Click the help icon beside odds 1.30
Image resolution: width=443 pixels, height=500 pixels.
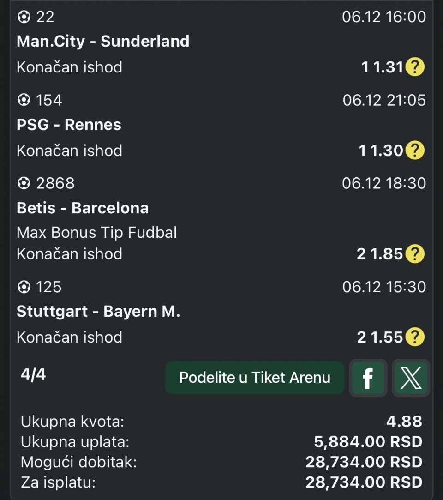click(414, 151)
